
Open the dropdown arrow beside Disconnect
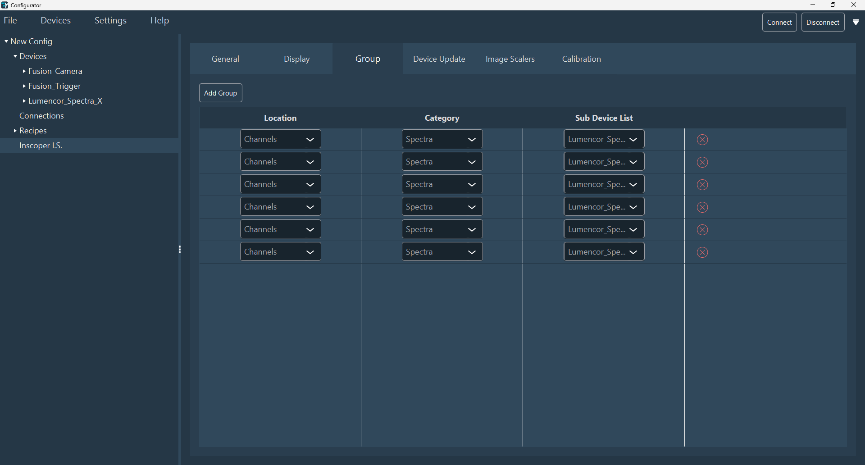(x=856, y=23)
